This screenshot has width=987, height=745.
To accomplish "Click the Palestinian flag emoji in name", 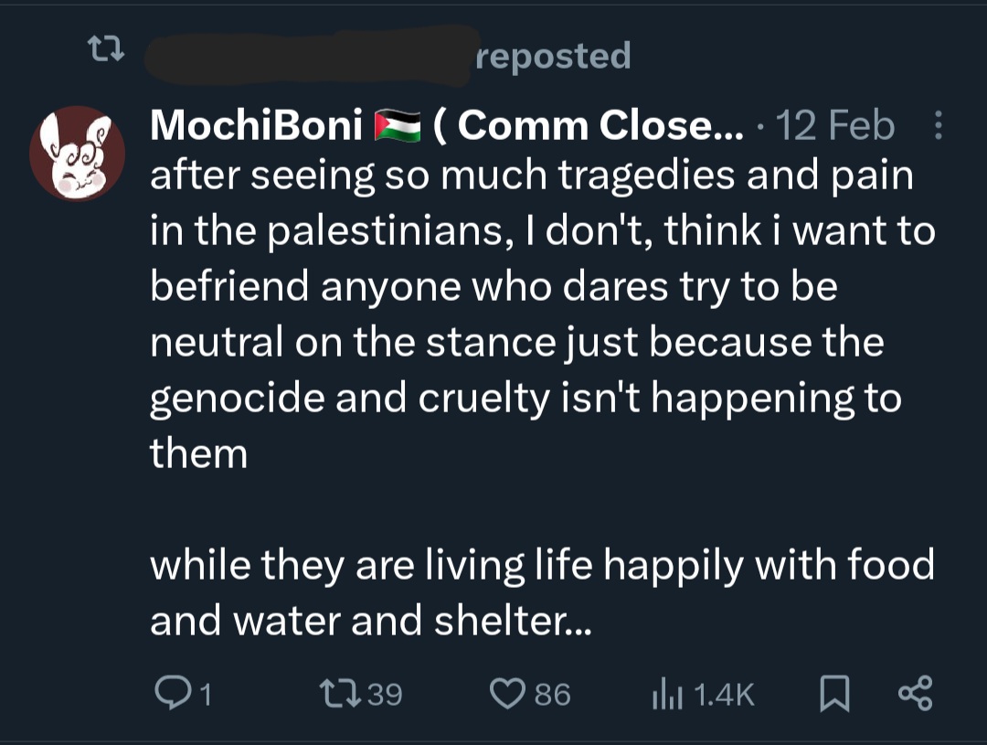I will [398, 127].
